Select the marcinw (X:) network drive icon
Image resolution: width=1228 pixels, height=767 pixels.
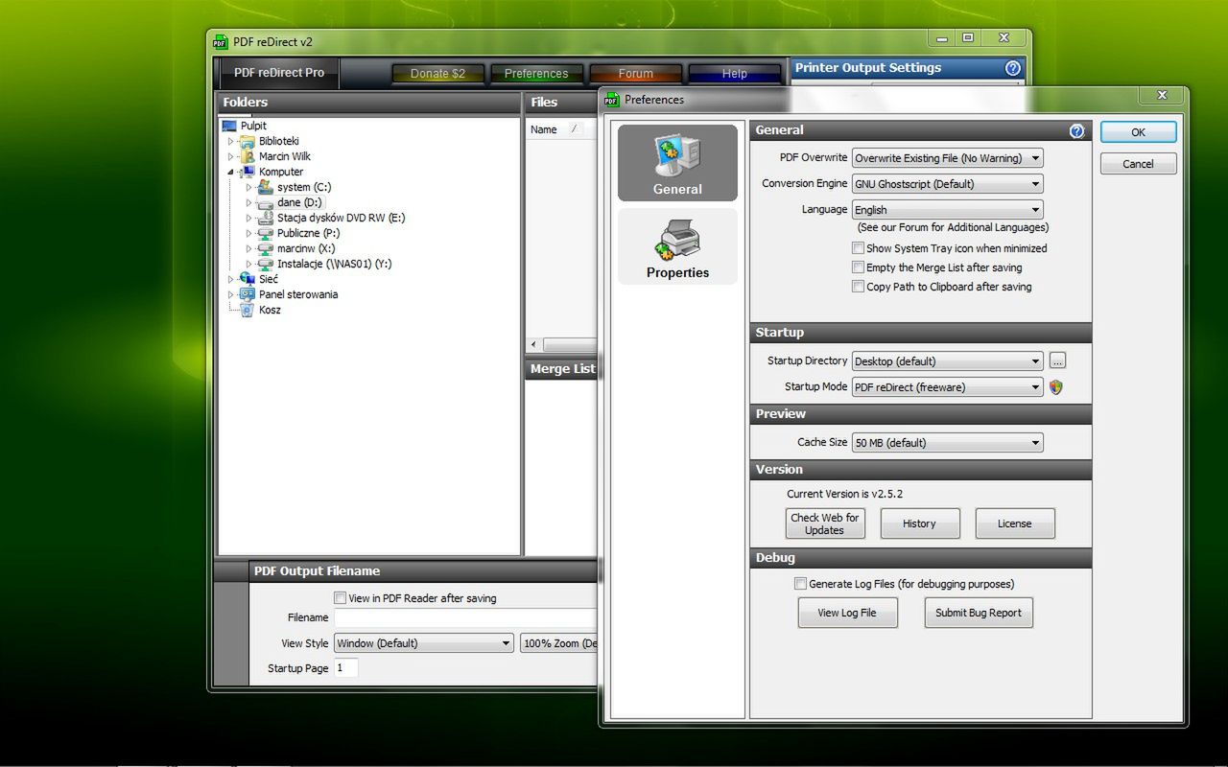point(266,248)
